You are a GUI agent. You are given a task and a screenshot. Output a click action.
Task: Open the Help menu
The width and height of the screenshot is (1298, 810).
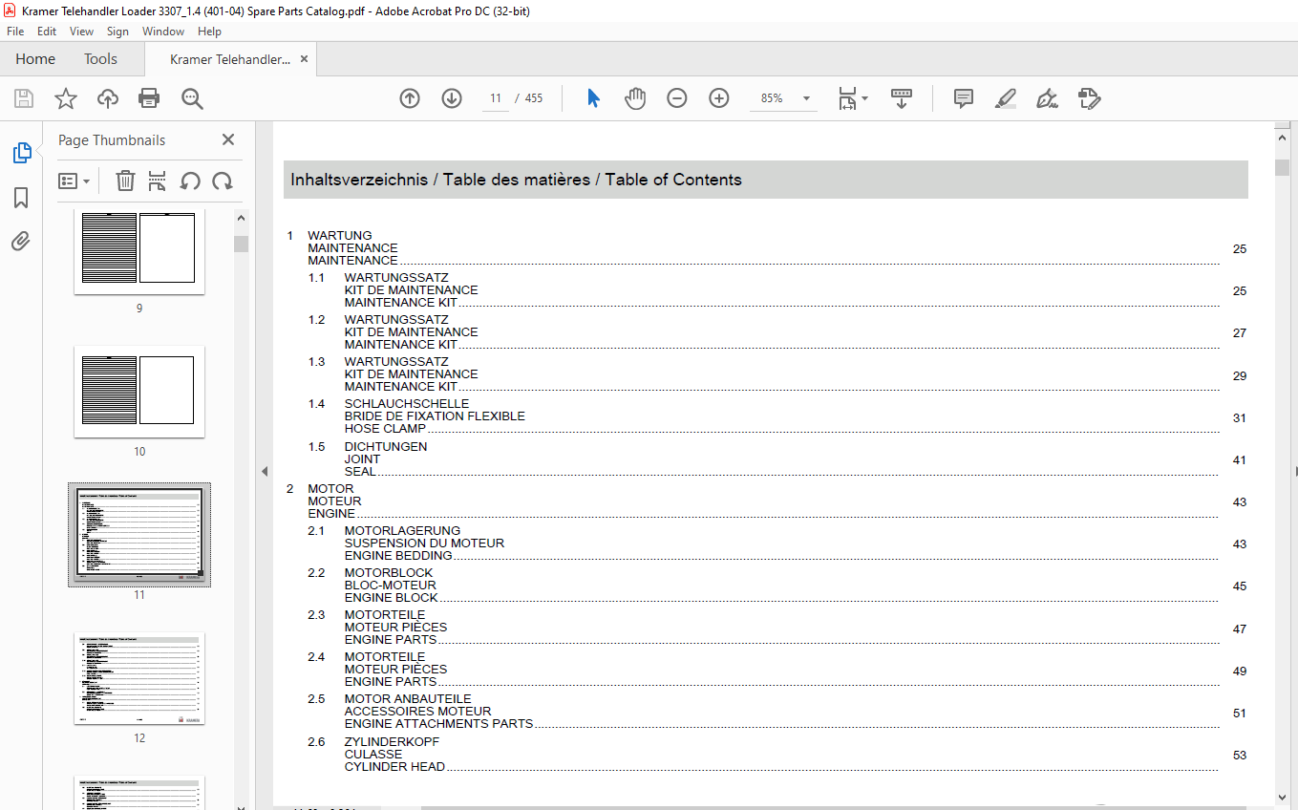(x=209, y=32)
